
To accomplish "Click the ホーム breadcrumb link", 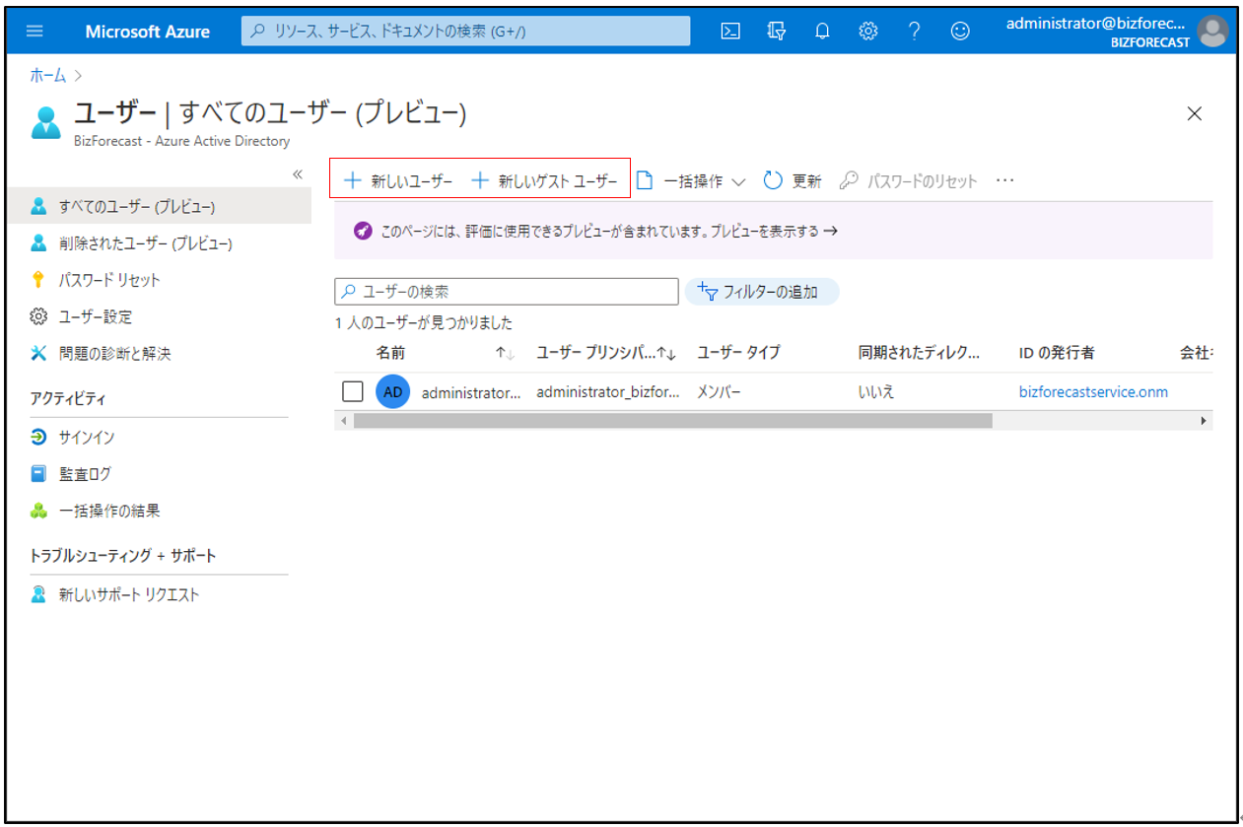I will (x=48, y=76).
